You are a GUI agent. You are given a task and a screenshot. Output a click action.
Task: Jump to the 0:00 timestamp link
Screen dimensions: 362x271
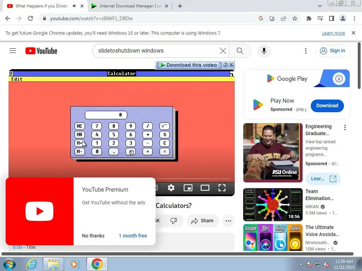click(17, 247)
